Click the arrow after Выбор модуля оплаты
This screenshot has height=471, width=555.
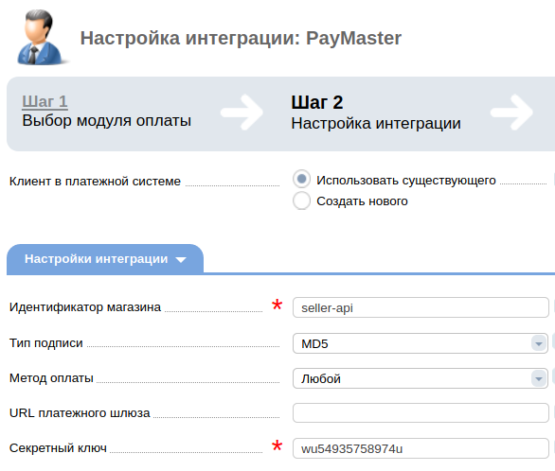242,113
